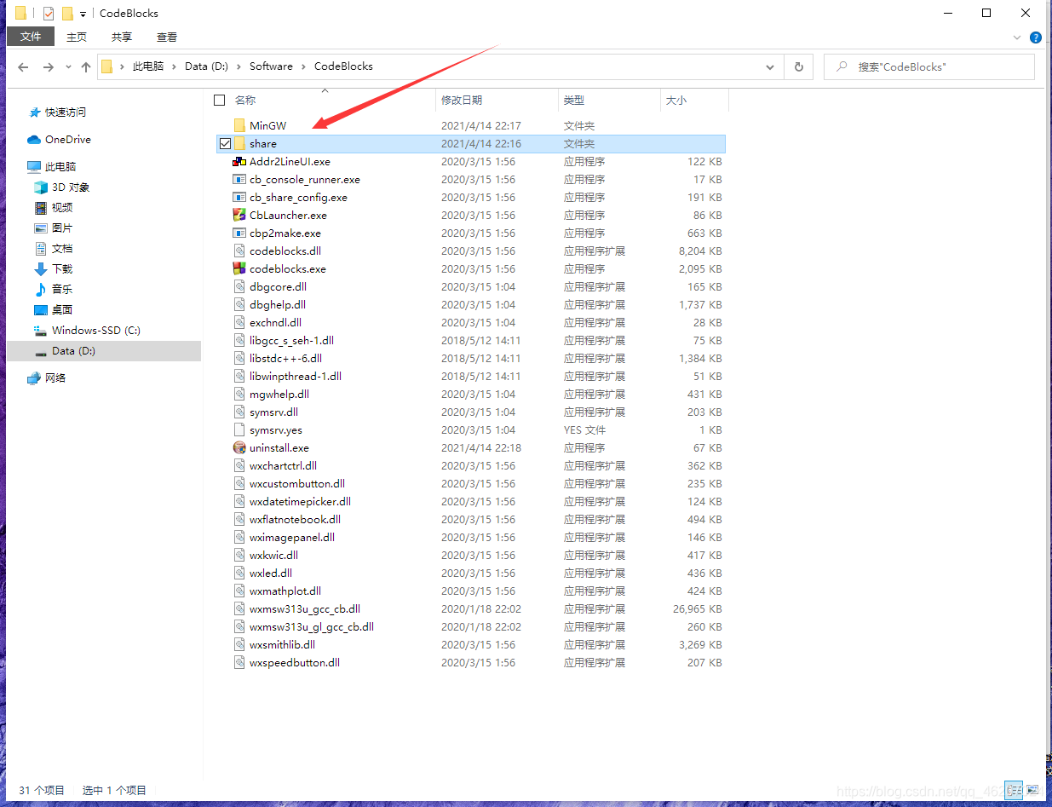This screenshot has height=807, width=1052.
Task: Open 快速访问 in navigation pane
Action: pos(66,112)
